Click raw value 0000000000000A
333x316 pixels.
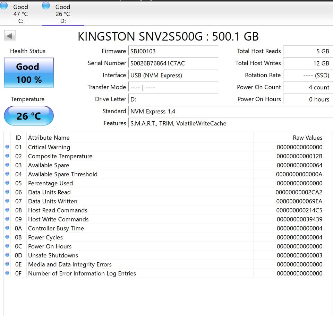pyautogui.click(x=299, y=174)
